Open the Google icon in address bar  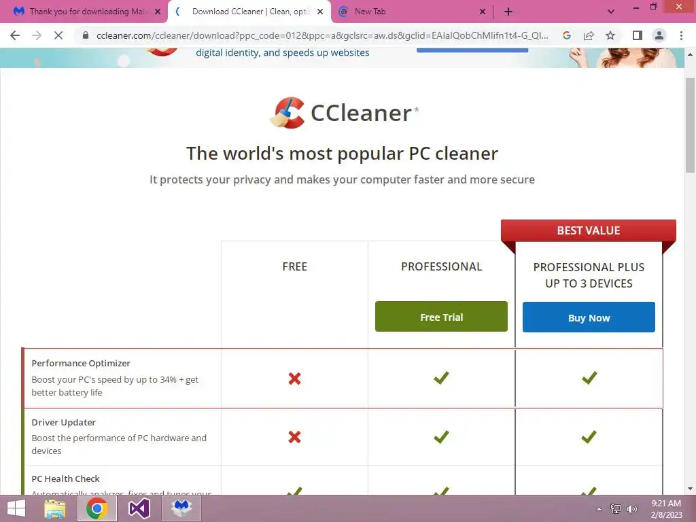point(566,35)
